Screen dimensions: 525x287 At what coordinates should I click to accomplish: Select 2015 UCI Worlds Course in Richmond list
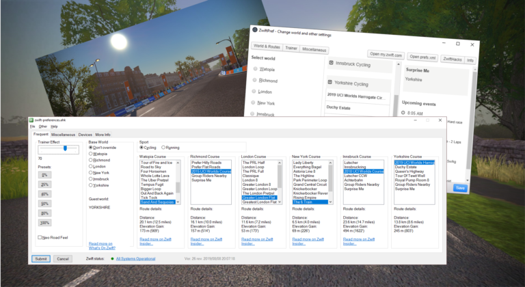pos(211,171)
